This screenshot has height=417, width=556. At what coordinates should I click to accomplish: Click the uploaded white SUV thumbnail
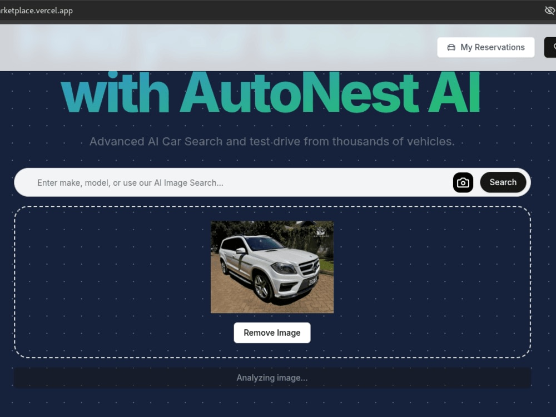click(x=272, y=267)
